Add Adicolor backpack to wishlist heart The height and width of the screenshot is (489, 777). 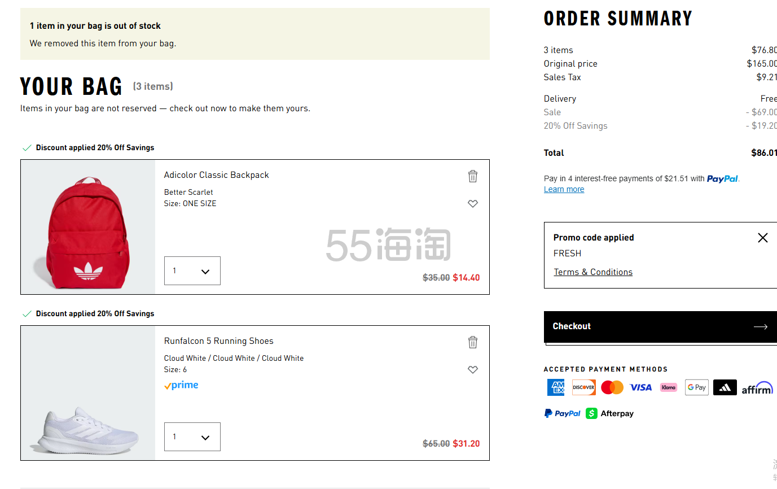473,204
